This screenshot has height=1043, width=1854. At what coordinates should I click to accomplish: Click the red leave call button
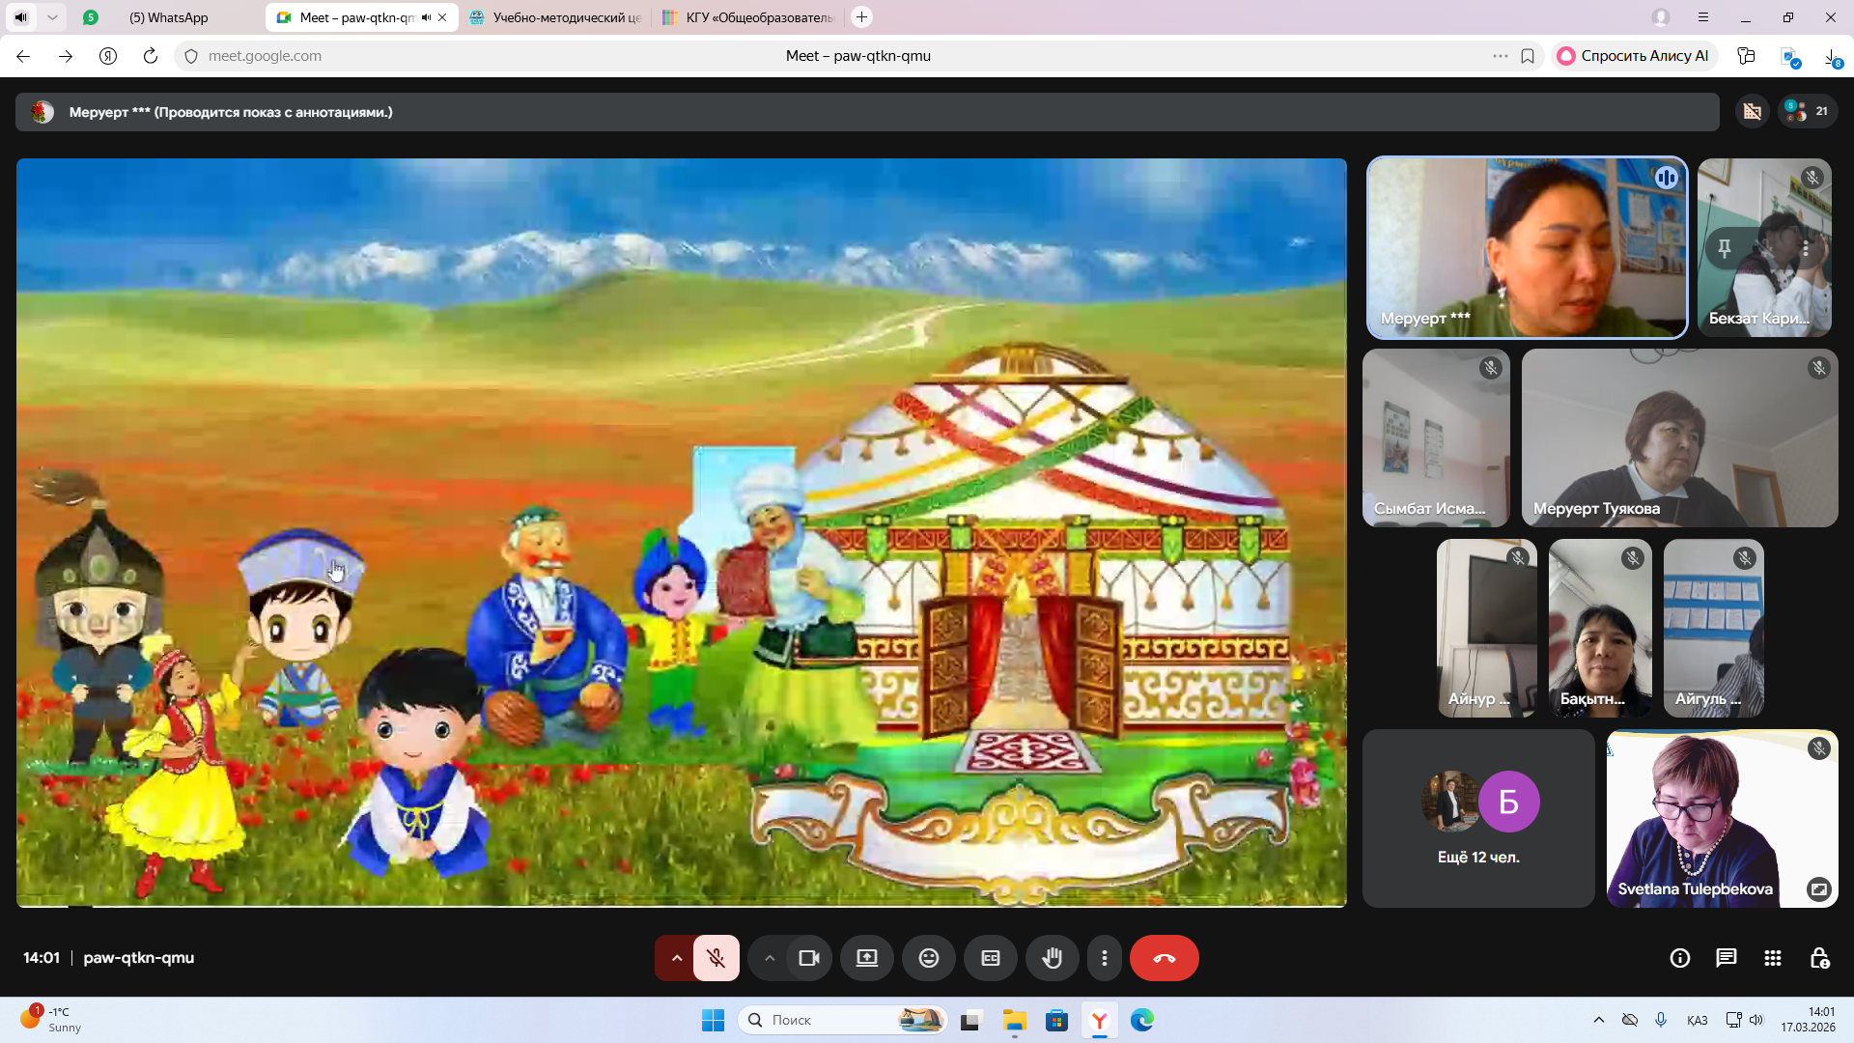[1164, 958]
